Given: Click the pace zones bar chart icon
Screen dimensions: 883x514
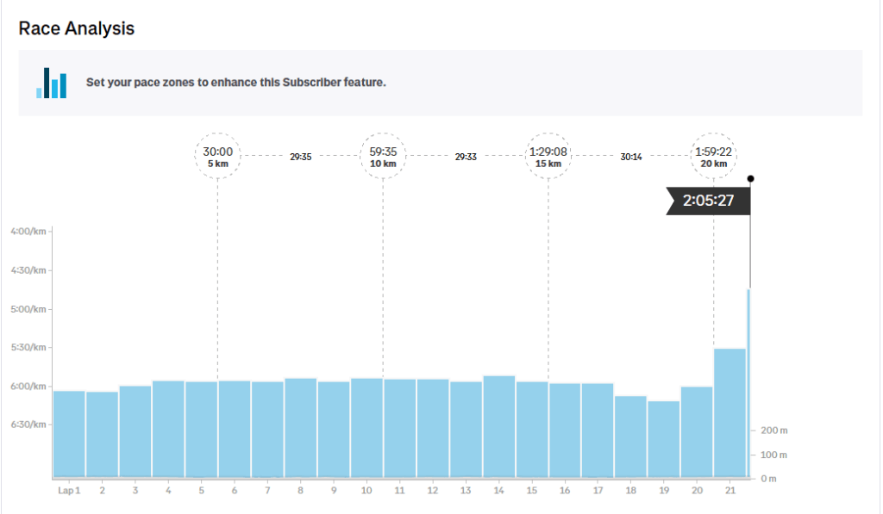Looking at the screenshot, I should coord(51,83).
